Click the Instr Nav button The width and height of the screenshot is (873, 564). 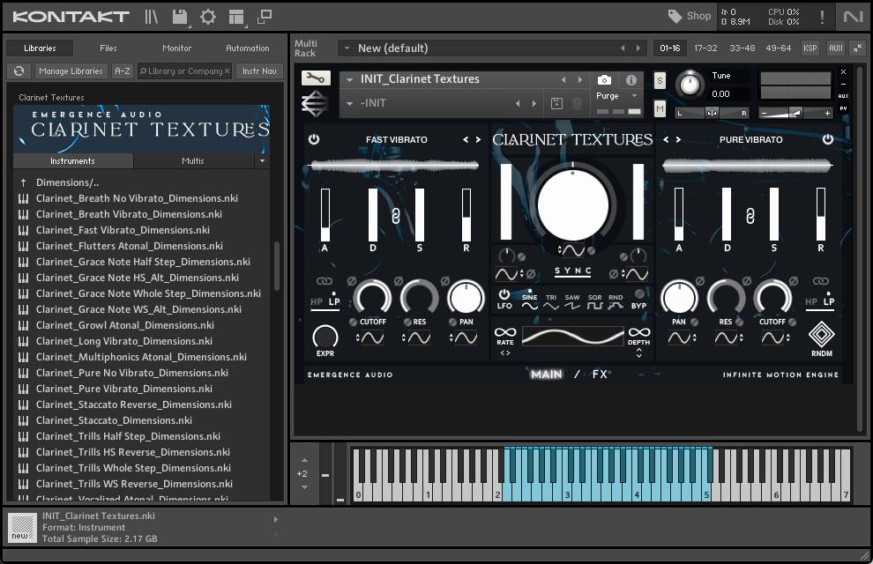pos(258,71)
